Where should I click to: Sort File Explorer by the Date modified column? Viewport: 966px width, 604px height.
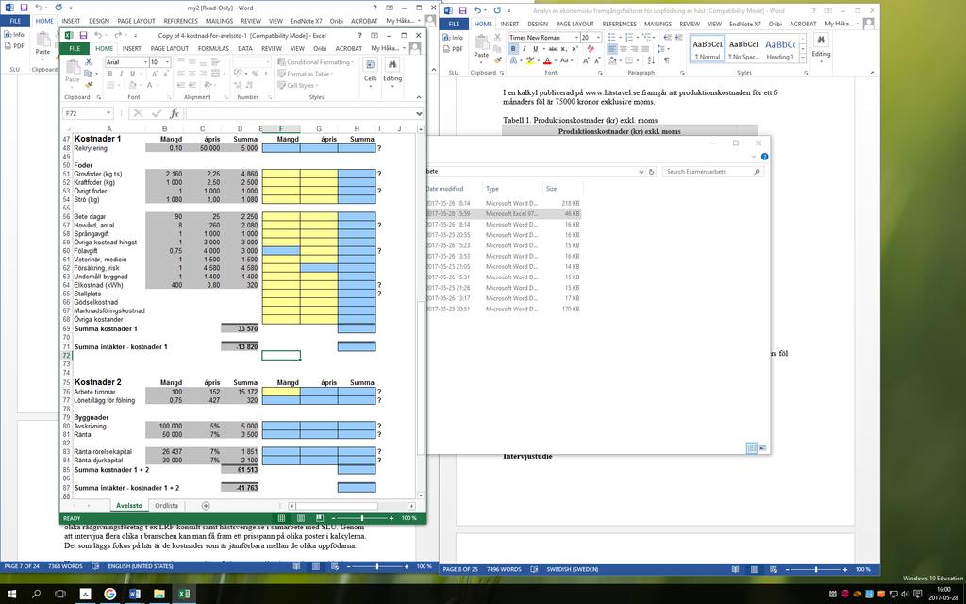pos(445,189)
